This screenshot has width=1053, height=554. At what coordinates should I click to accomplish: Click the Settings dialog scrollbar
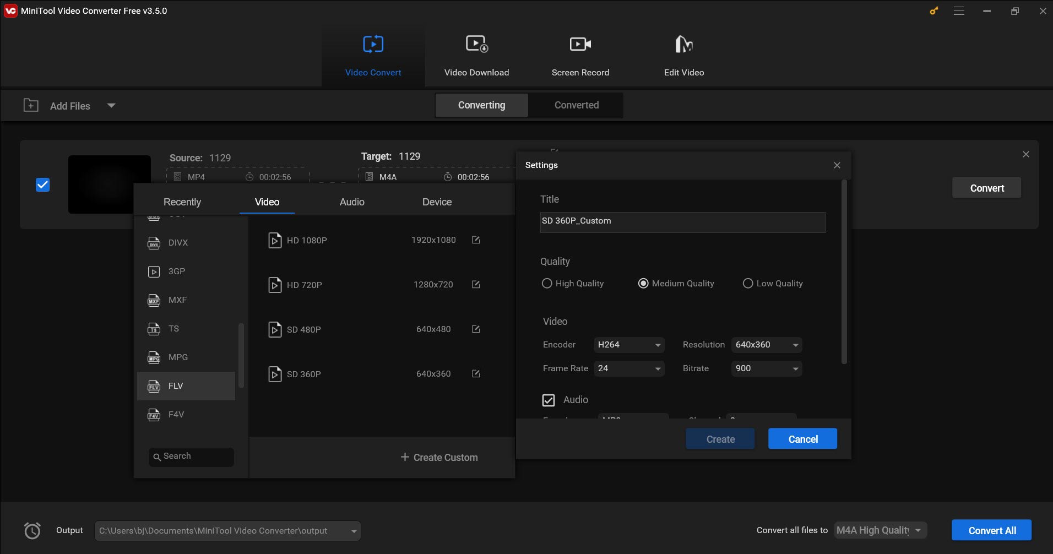pyautogui.click(x=844, y=271)
